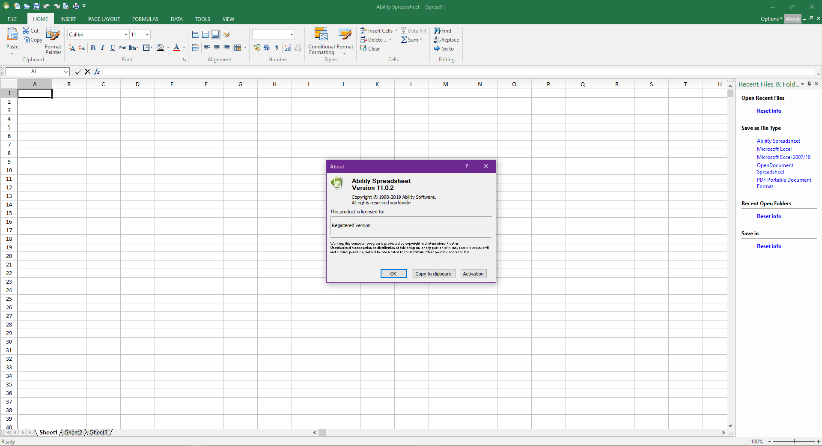Select column D header
Screen dimensions: 822x446
click(137, 84)
